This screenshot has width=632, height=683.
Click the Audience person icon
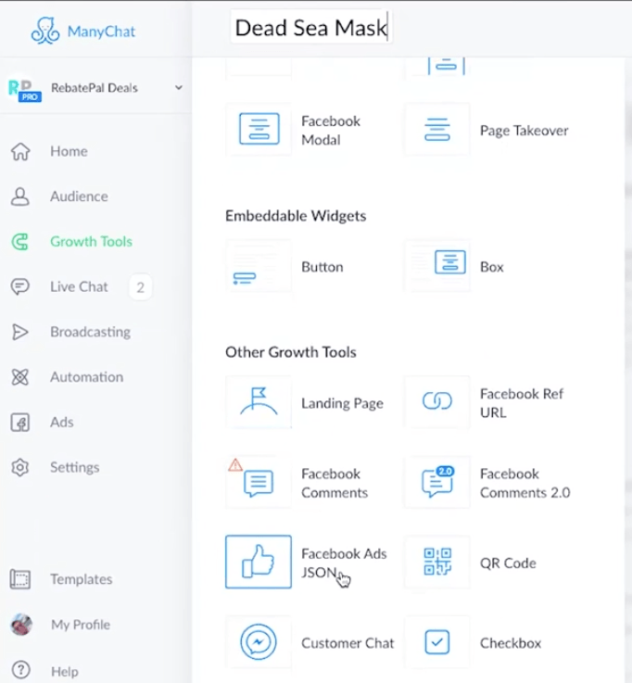point(20,196)
